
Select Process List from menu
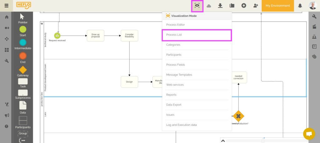click(x=197, y=35)
